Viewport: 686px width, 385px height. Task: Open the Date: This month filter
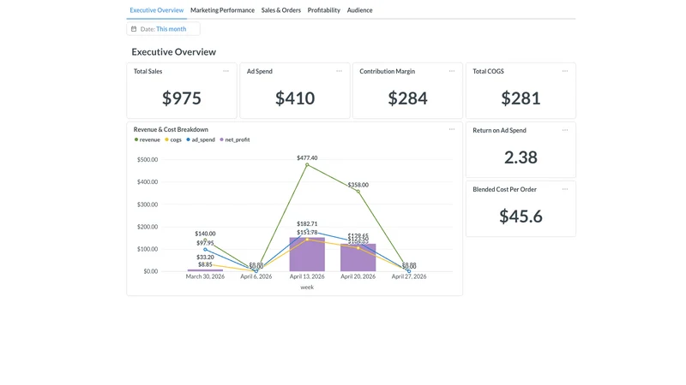[x=163, y=29]
